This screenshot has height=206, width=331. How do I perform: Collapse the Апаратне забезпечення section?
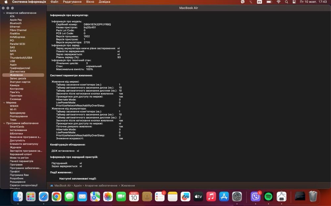[x=4, y=13]
